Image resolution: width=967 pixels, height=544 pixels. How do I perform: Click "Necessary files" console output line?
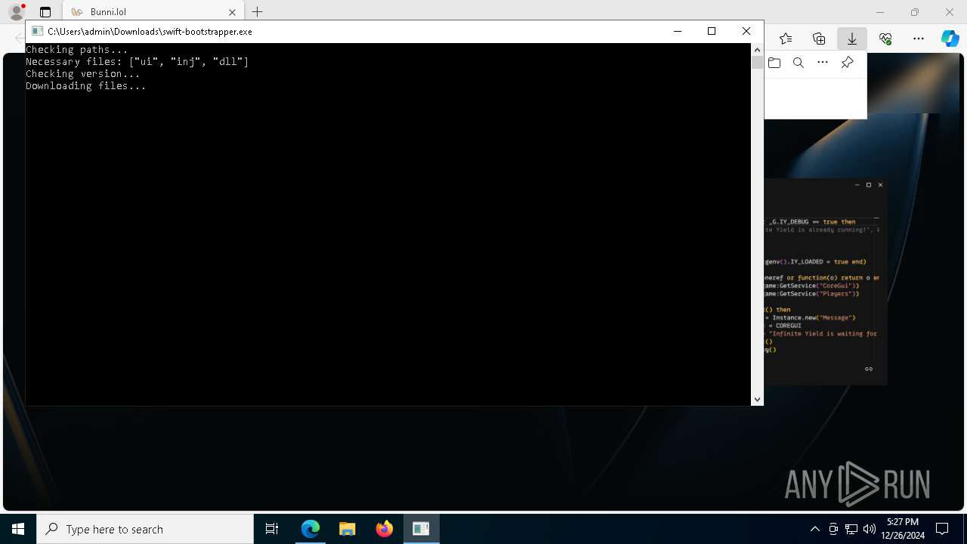pyautogui.click(x=137, y=62)
